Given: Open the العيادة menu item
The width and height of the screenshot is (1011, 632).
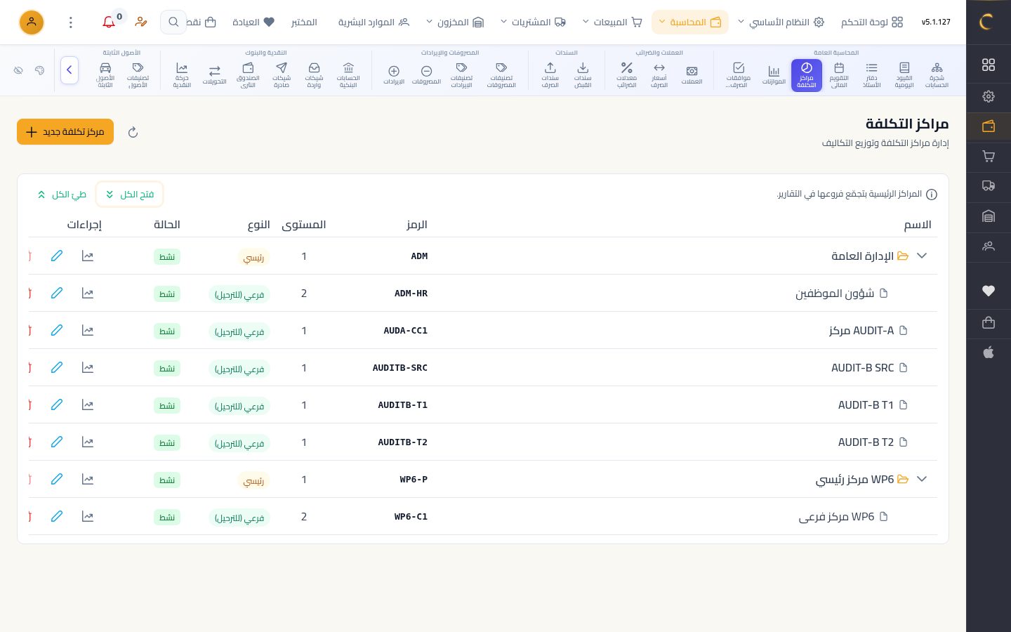Looking at the screenshot, I should click(x=253, y=22).
